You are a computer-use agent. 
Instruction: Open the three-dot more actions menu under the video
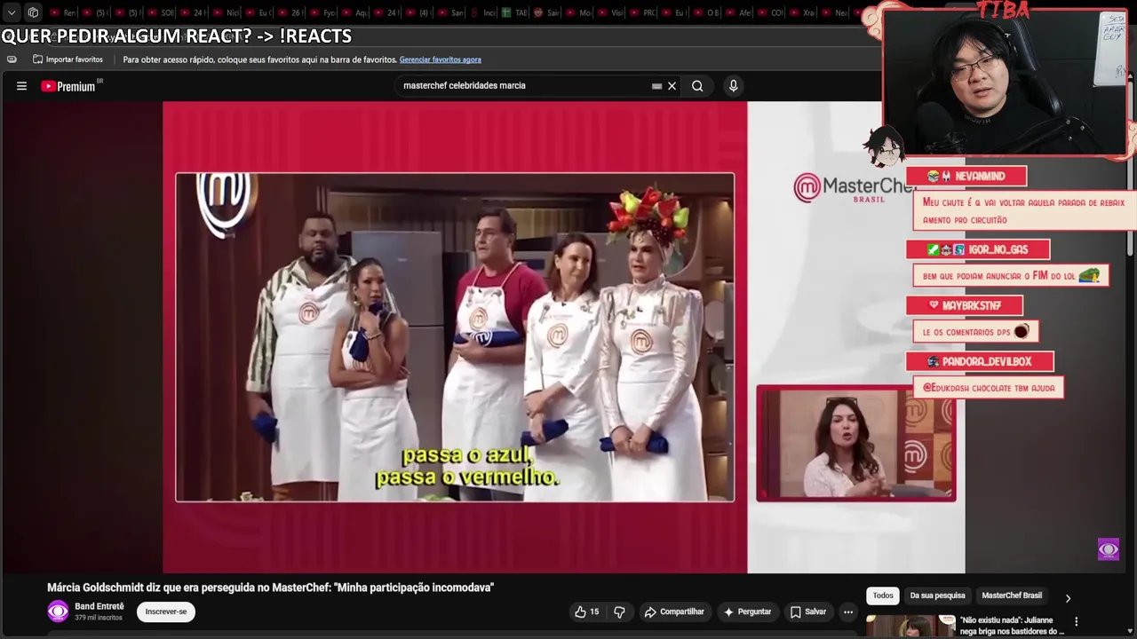coord(848,611)
